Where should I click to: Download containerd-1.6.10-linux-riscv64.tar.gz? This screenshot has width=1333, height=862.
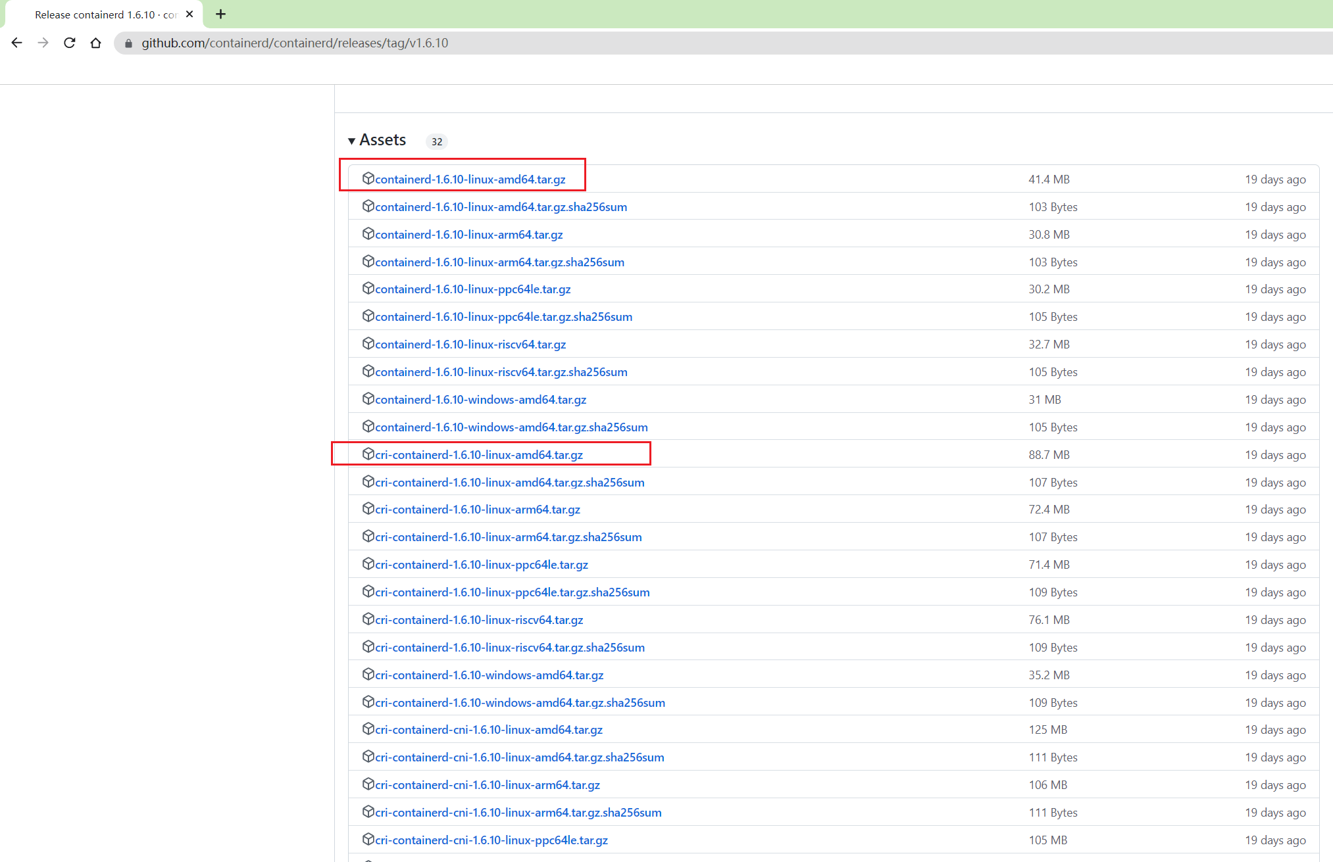click(x=470, y=345)
